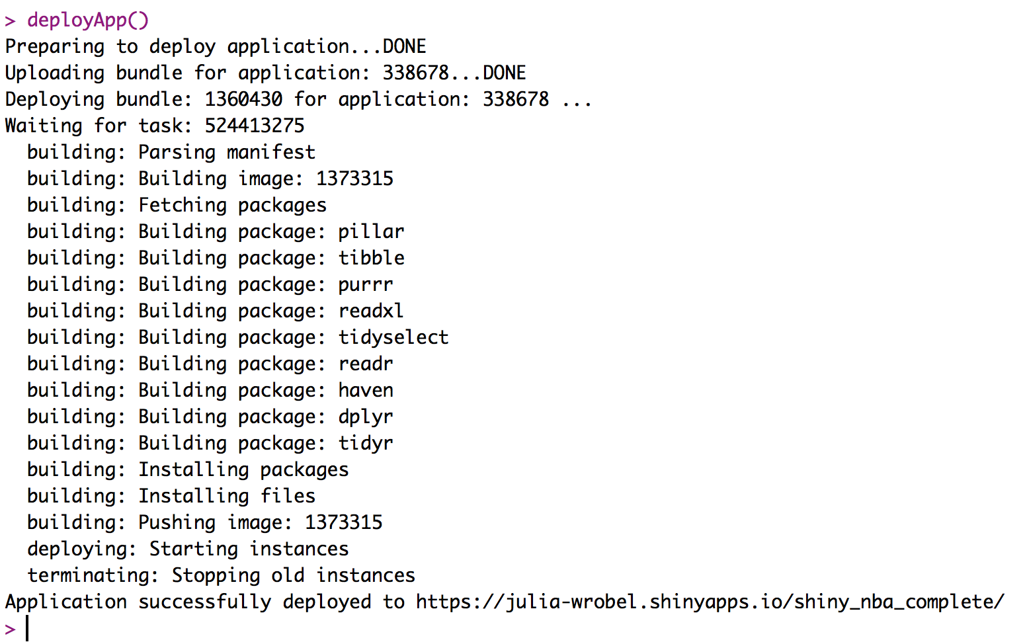This screenshot has width=1025, height=644.
Task: Click the deployApp() command text
Action: 88,20
